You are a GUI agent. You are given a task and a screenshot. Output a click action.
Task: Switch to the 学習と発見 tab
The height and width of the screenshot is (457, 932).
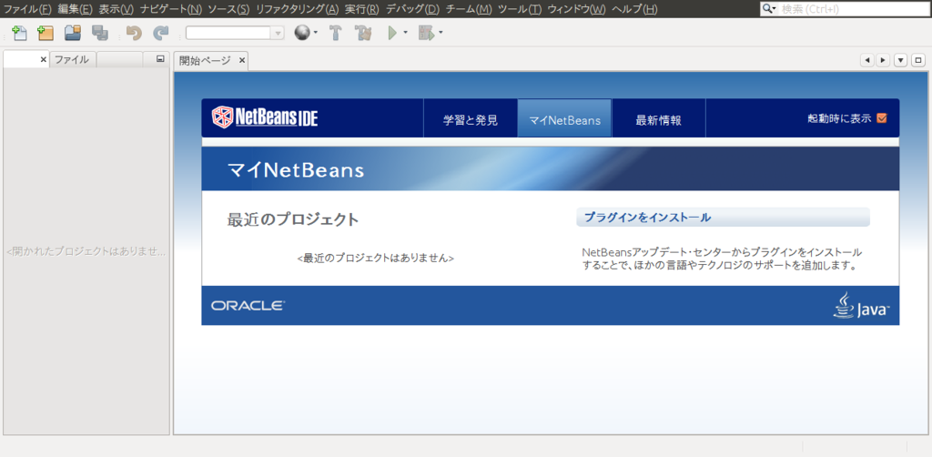pyautogui.click(x=471, y=118)
